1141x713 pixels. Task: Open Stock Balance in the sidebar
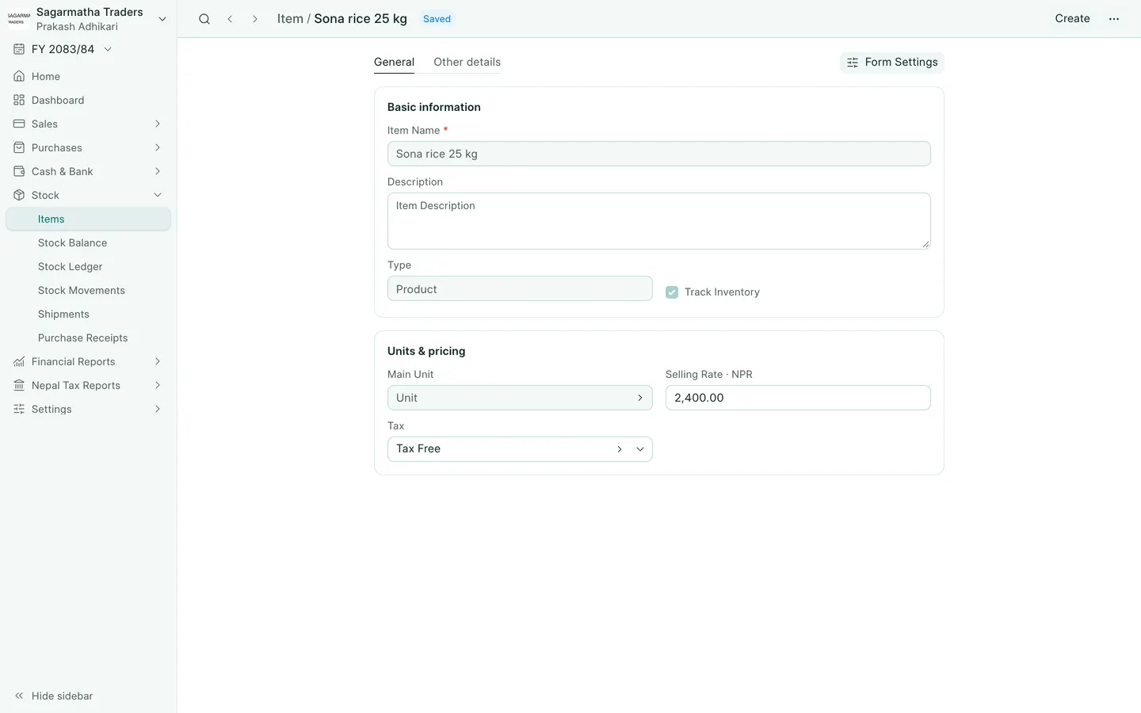tap(88, 242)
